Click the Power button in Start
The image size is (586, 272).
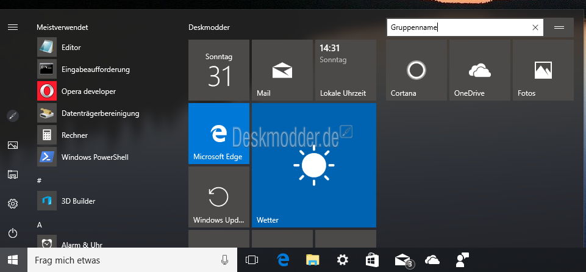(x=13, y=233)
